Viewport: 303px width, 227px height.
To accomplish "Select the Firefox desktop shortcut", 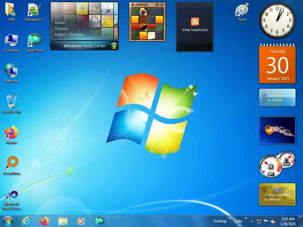I will [x=12, y=135].
